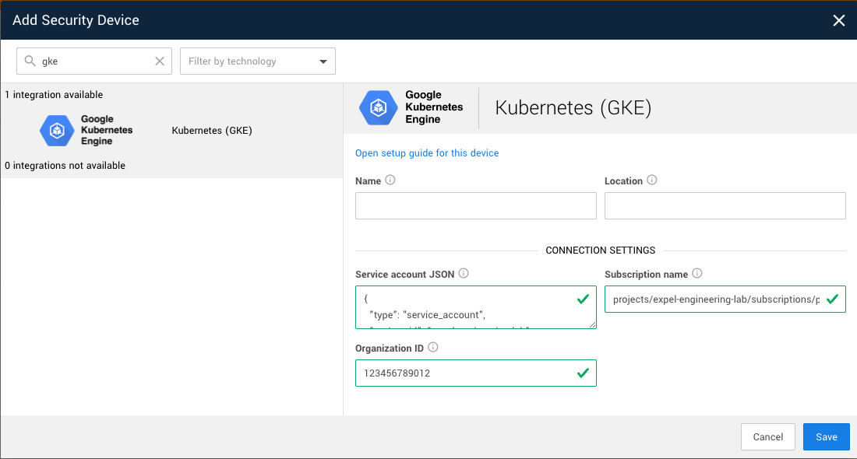Image resolution: width=857 pixels, height=459 pixels.
Task: Click the Service account JSON validation checkmark
Action: coord(584,299)
